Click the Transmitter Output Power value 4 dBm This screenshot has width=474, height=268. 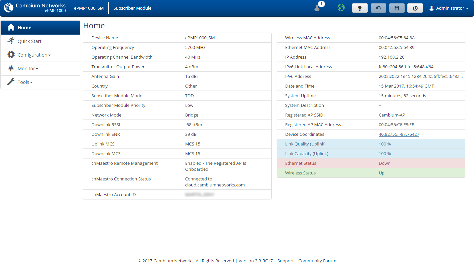coord(191,67)
